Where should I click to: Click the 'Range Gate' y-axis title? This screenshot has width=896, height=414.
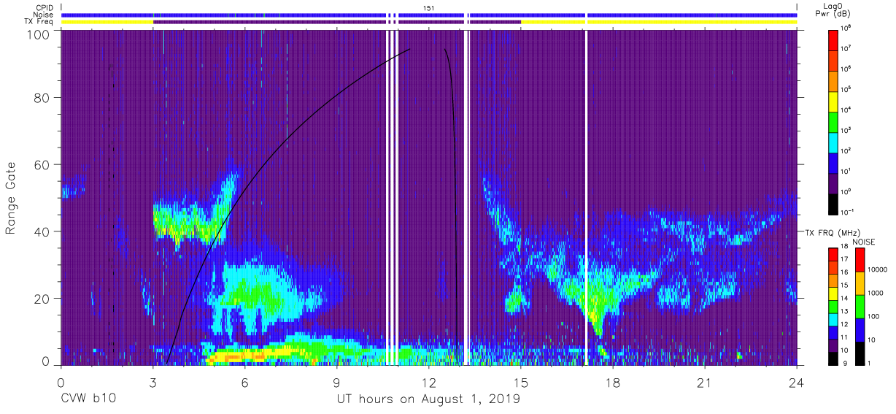point(11,198)
